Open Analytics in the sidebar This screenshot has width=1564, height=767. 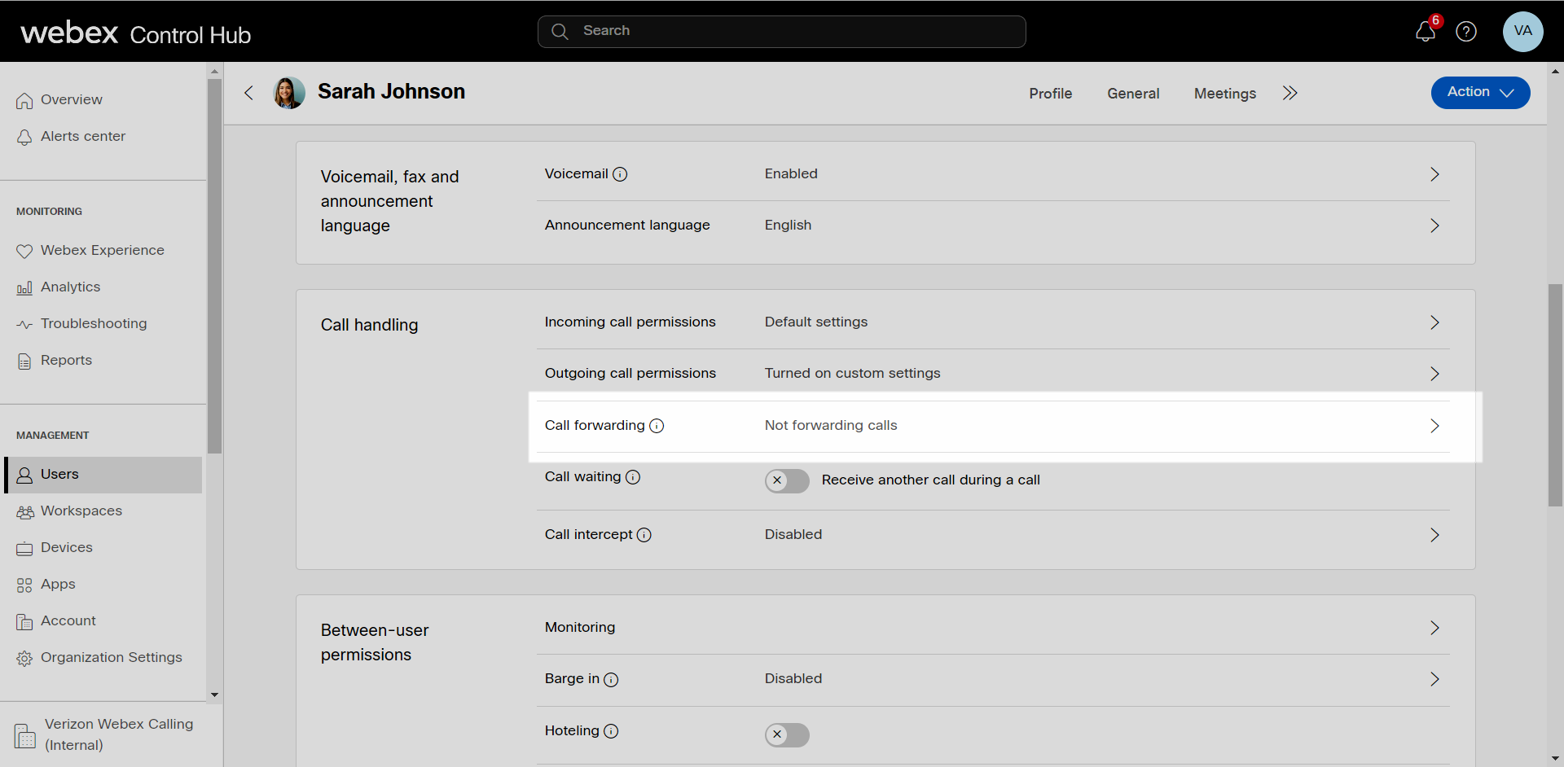click(70, 287)
